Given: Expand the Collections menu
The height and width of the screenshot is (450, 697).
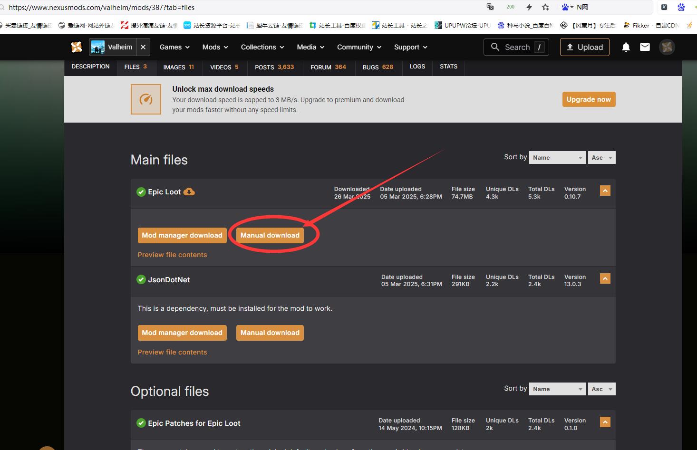Looking at the screenshot, I should (262, 47).
